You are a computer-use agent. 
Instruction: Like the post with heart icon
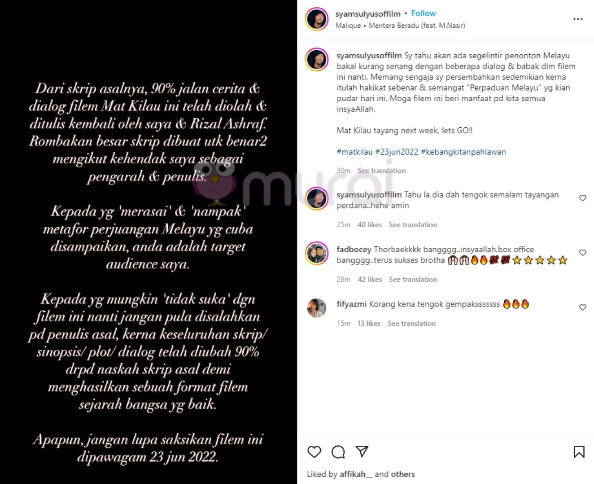pos(314,452)
